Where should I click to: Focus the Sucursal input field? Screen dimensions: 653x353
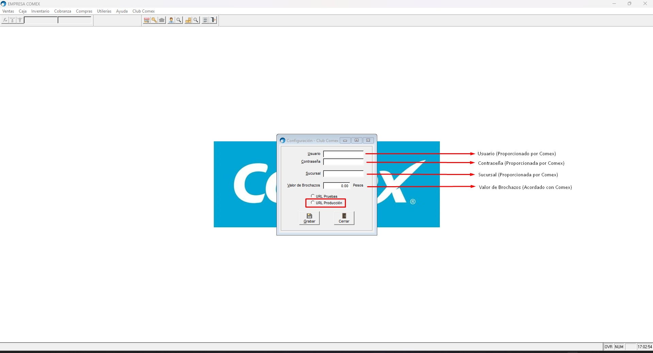(343, 174)
